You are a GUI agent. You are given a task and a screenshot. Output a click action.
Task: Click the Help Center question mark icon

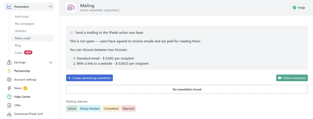(x=9, y=97)
